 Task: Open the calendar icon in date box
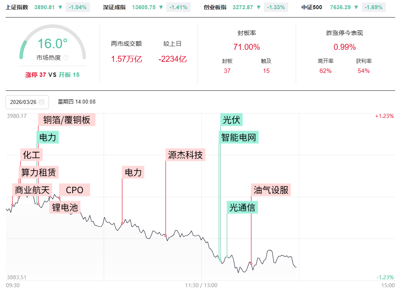(x=41, y=102)
